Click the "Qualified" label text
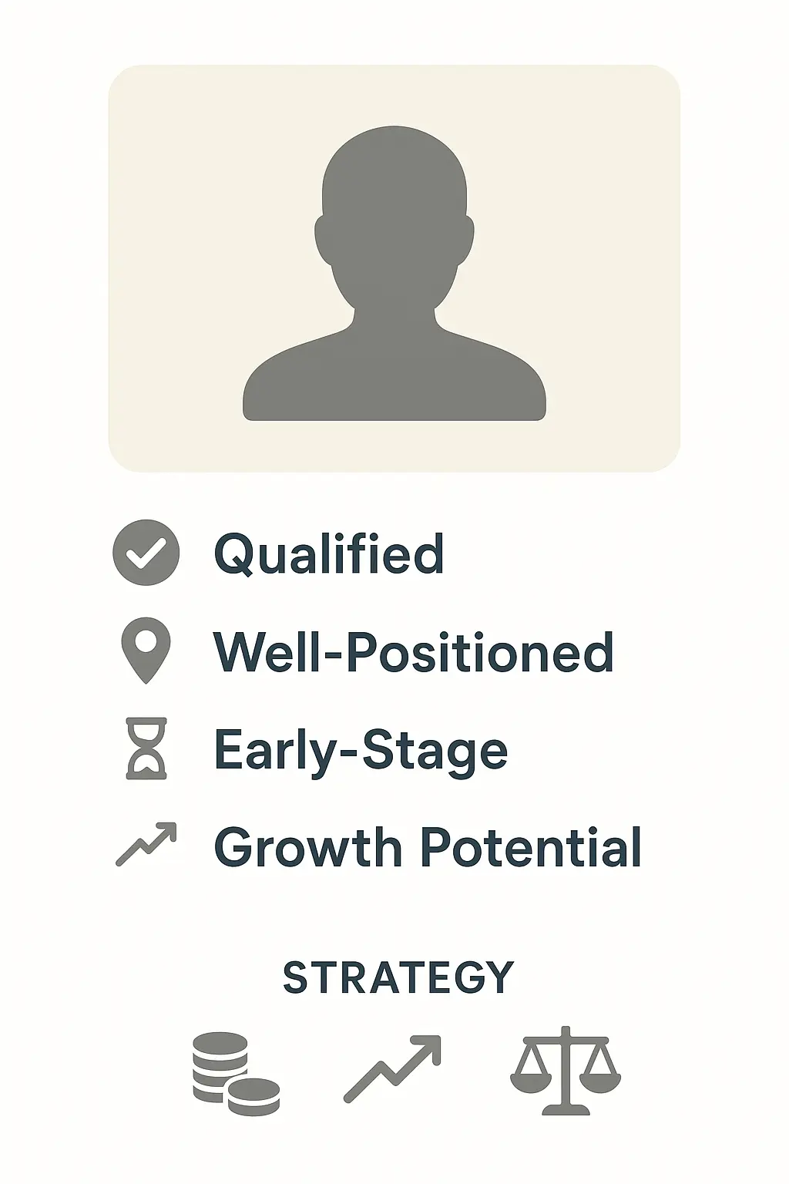789x1184 pixels. 329,553
